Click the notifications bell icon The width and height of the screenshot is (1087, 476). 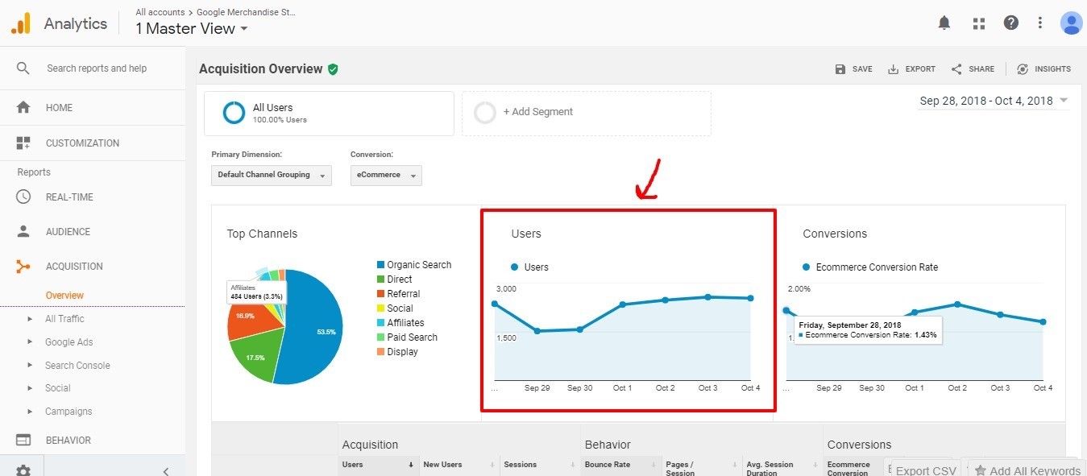[x=944, y=23]
